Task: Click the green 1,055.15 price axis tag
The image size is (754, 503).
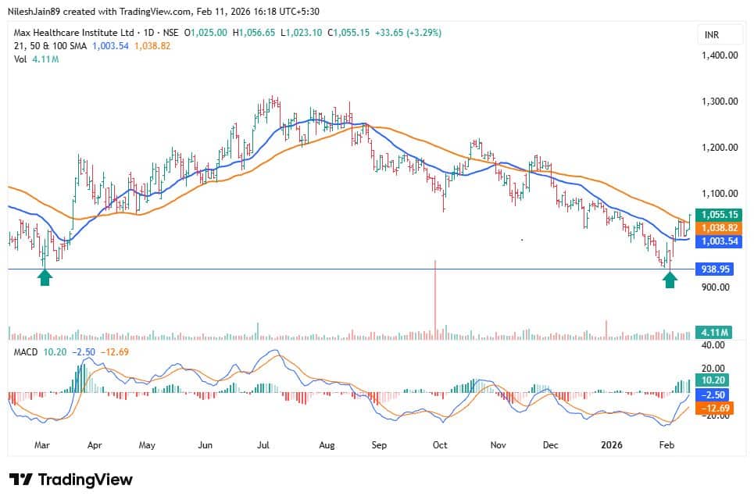Action: pos(719,215)
